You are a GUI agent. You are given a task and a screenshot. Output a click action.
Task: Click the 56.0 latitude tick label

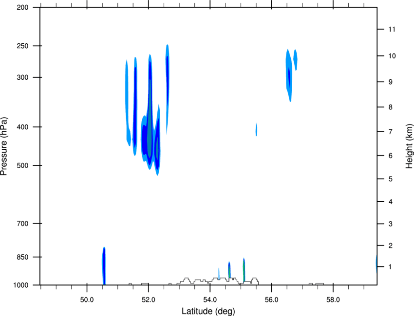[272, 300]
